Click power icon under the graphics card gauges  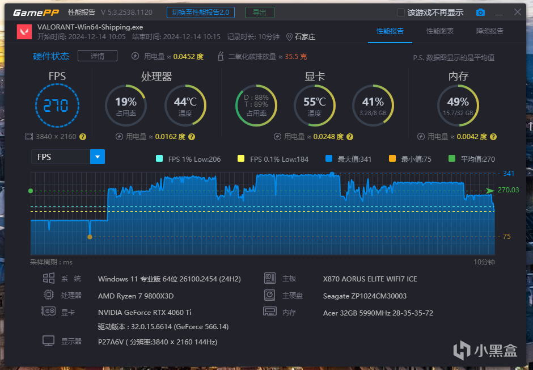coord(277,137)
